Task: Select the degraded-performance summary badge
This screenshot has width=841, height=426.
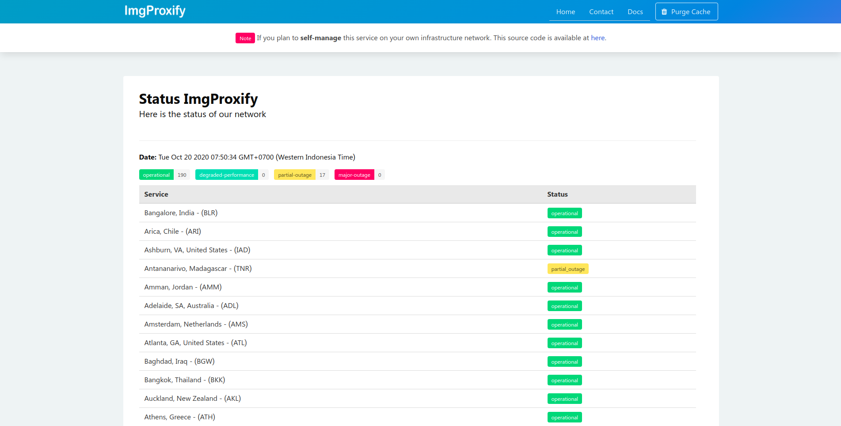Action: tap(227, 175)
